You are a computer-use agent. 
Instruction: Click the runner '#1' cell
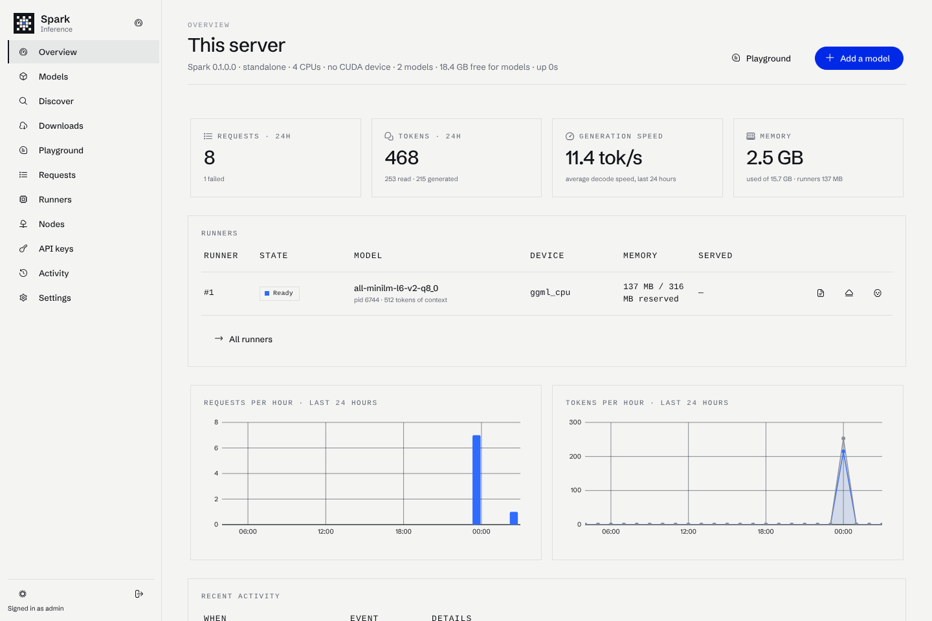tap(209, 292)
